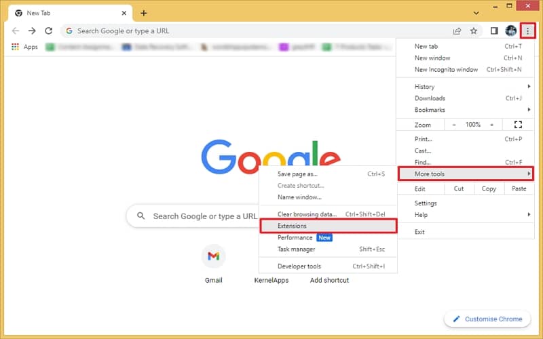Open the tab search chevron

(x=476, y=13)
